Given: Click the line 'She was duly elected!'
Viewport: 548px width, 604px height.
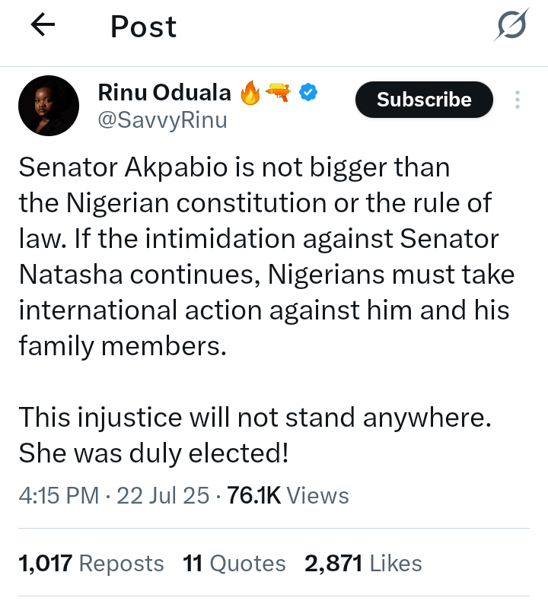Looking at the screenshot, I should [153, 453].
